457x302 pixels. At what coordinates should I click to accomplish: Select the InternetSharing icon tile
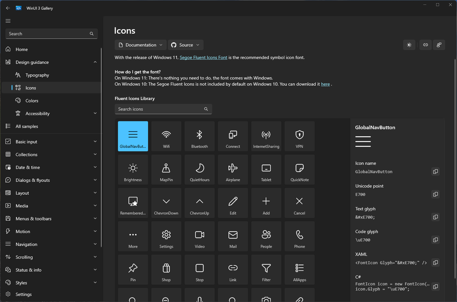[266, 136]
